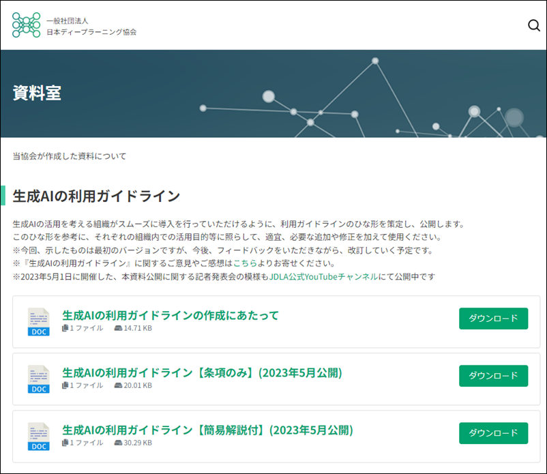Click file-count icon beside 20.01 KB entry
This screenshot has height=474, width=547.
tap(65, 385)
